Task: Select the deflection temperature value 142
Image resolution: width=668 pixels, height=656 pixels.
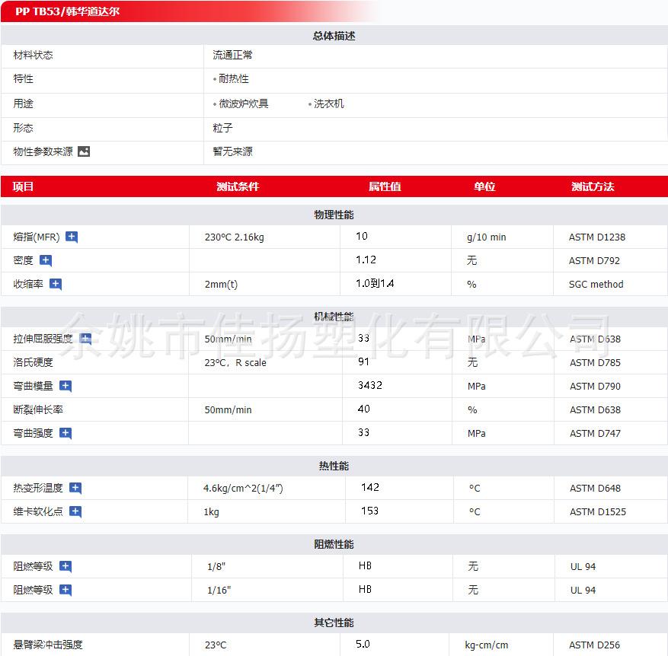Action: (x=369, y=487)
